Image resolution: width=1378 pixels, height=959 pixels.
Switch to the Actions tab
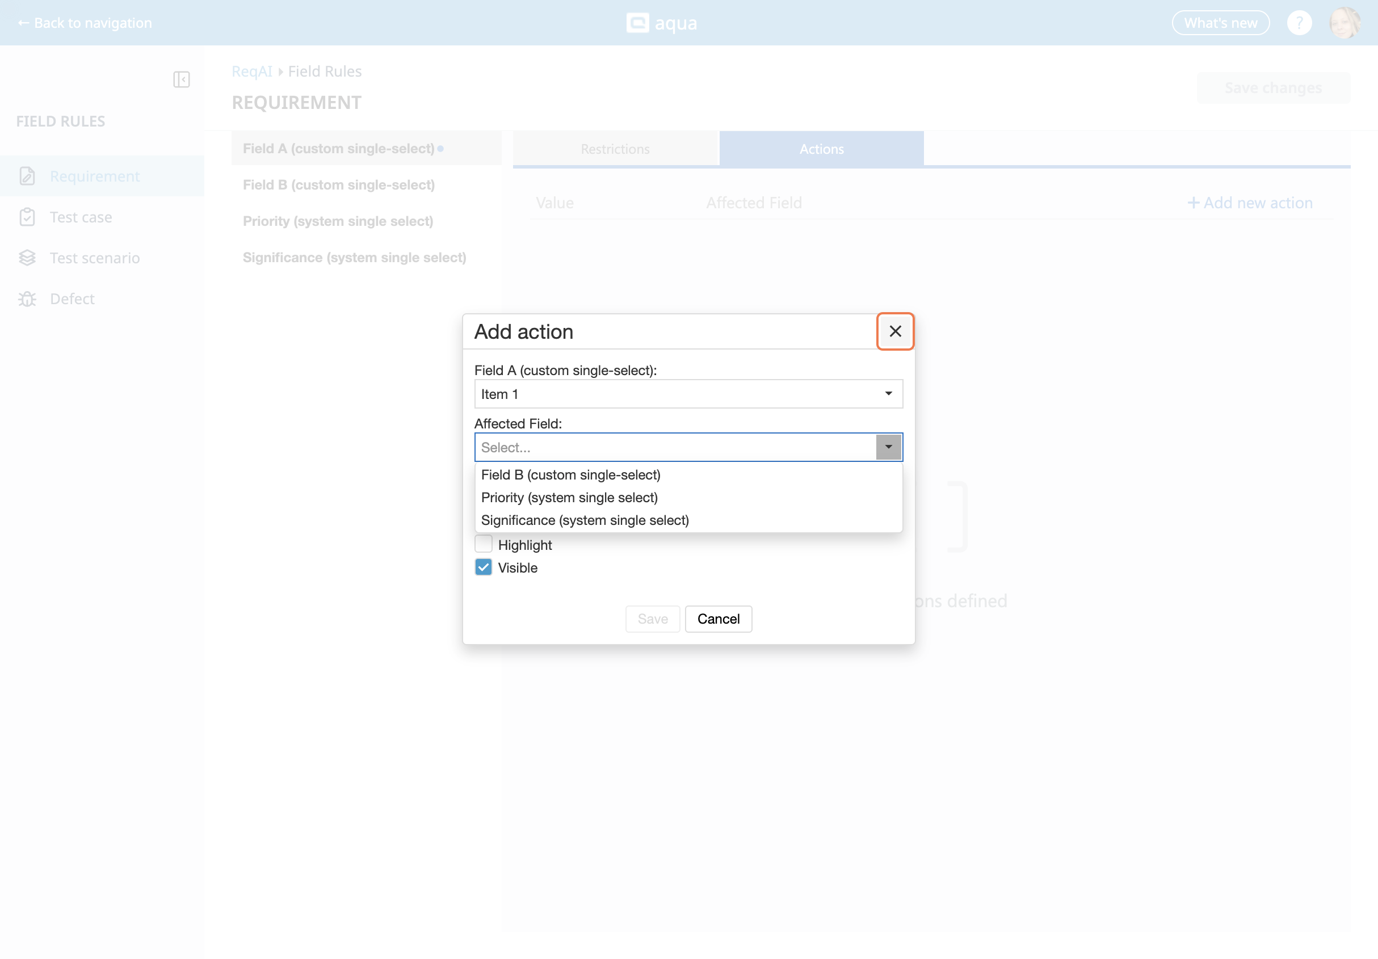tap(821, 149)
